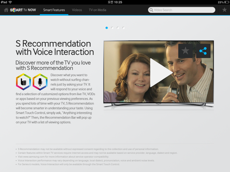
Task: Tap the 'Discover more of the TV you love' subheading
Action: (53, 65)
